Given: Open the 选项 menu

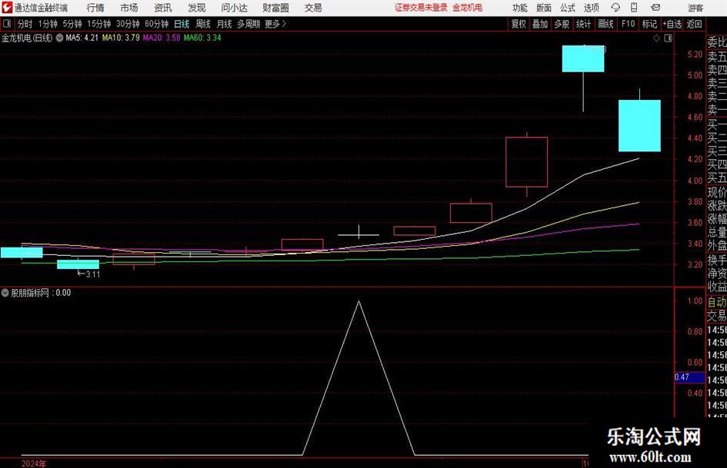Looking at the screenshot, I should click(591, 8).
